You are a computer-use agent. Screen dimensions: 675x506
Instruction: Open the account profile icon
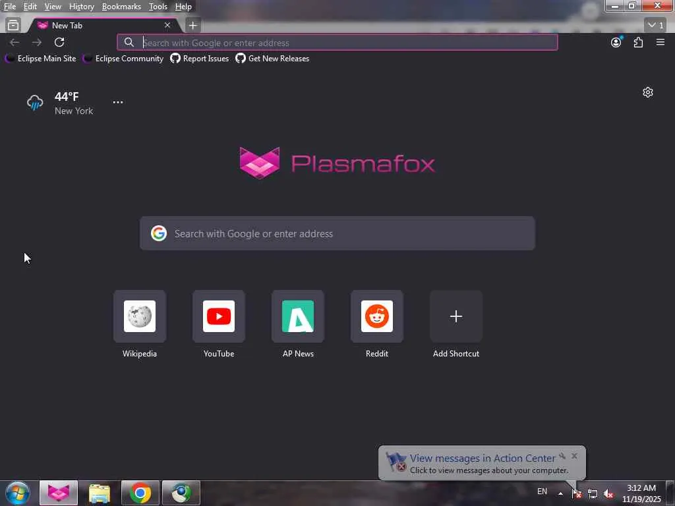[x=616, y=42]
